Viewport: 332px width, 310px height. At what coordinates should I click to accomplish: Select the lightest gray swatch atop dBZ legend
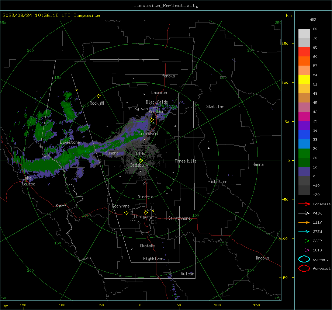pos(304,33)
